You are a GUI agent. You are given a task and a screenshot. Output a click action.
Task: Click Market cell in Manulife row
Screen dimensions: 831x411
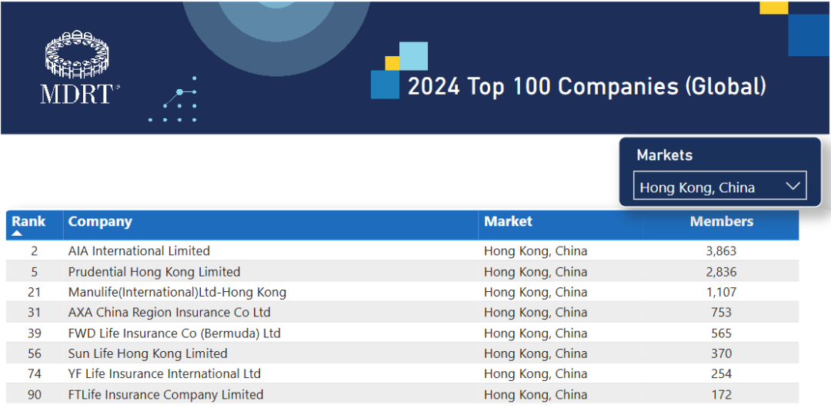[536, 292]
